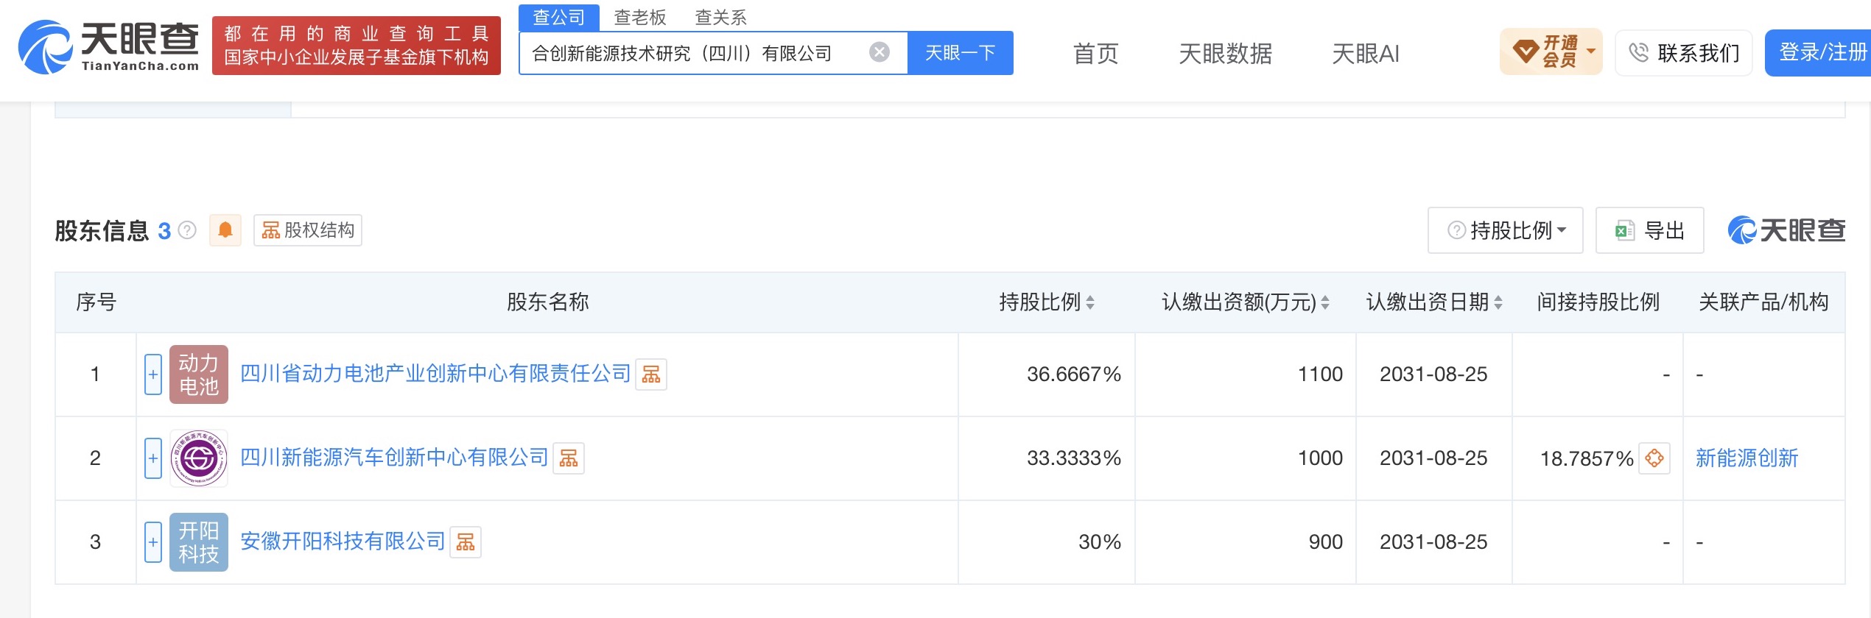Image resolution: width=1871 pixels, height=618 pixels.
Task: Open the 开通会员 membership dropdown
Action: tap(1551, 51)
